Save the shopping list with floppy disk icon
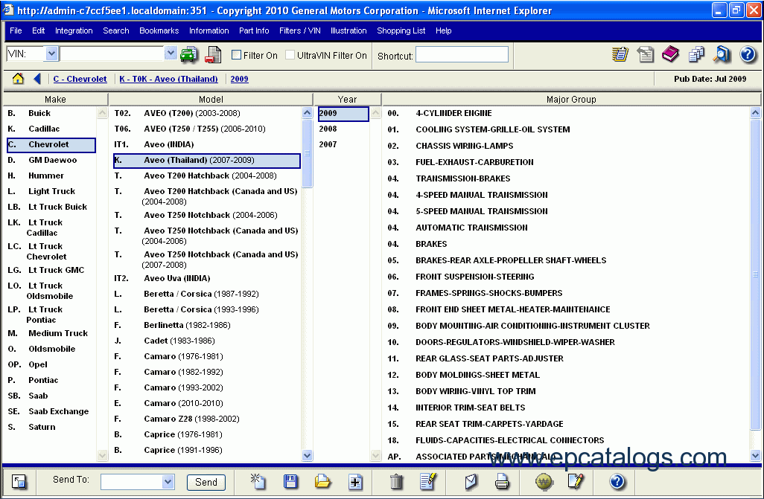 [x=290, y=482]
